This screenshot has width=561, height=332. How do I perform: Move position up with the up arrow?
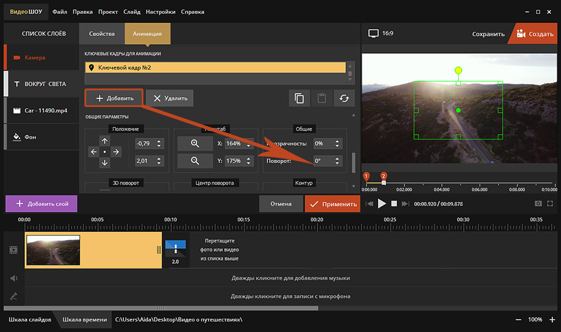(x=105, y=141)
